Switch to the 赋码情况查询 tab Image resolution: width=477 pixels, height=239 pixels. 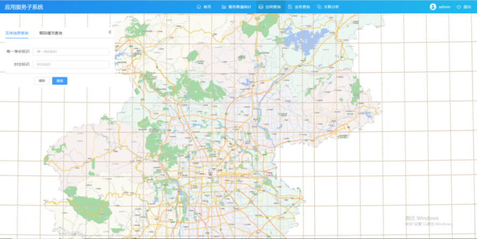point(51,33)
